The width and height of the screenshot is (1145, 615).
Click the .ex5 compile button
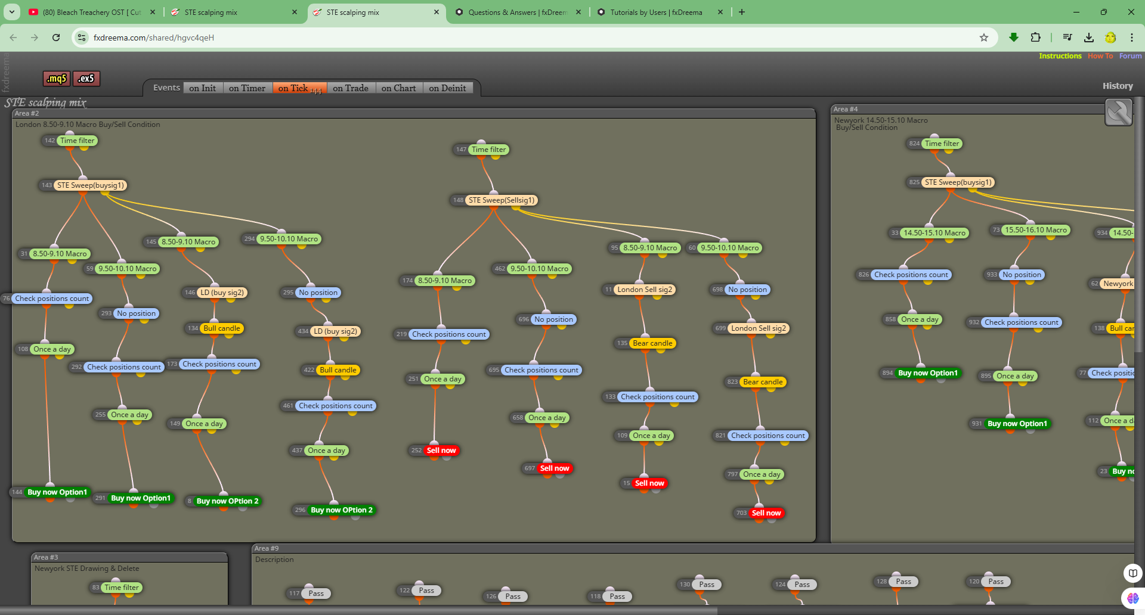tap(86, 78)
